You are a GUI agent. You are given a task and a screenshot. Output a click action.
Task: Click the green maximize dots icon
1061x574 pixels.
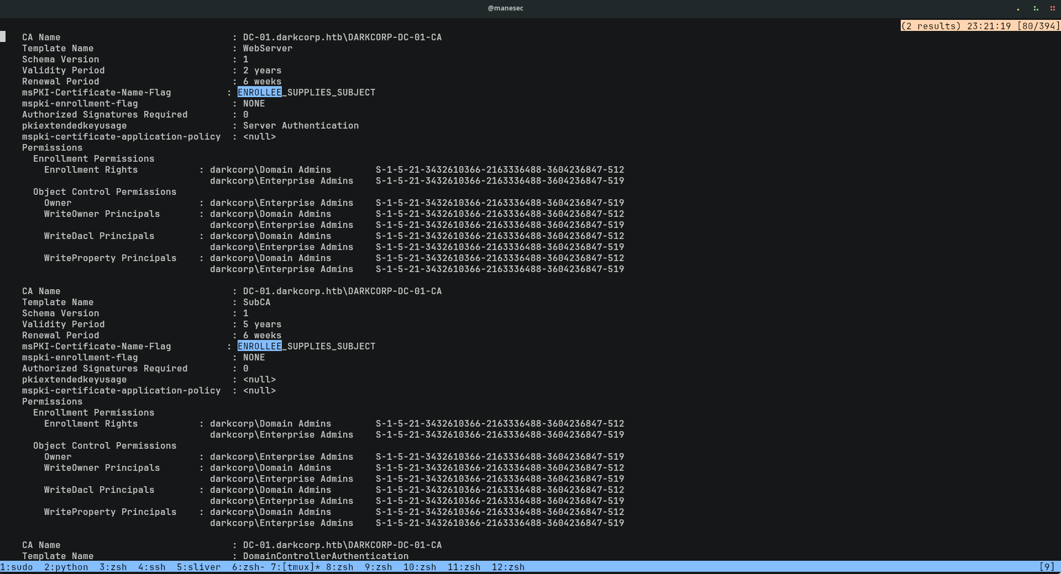[1036, 8]
